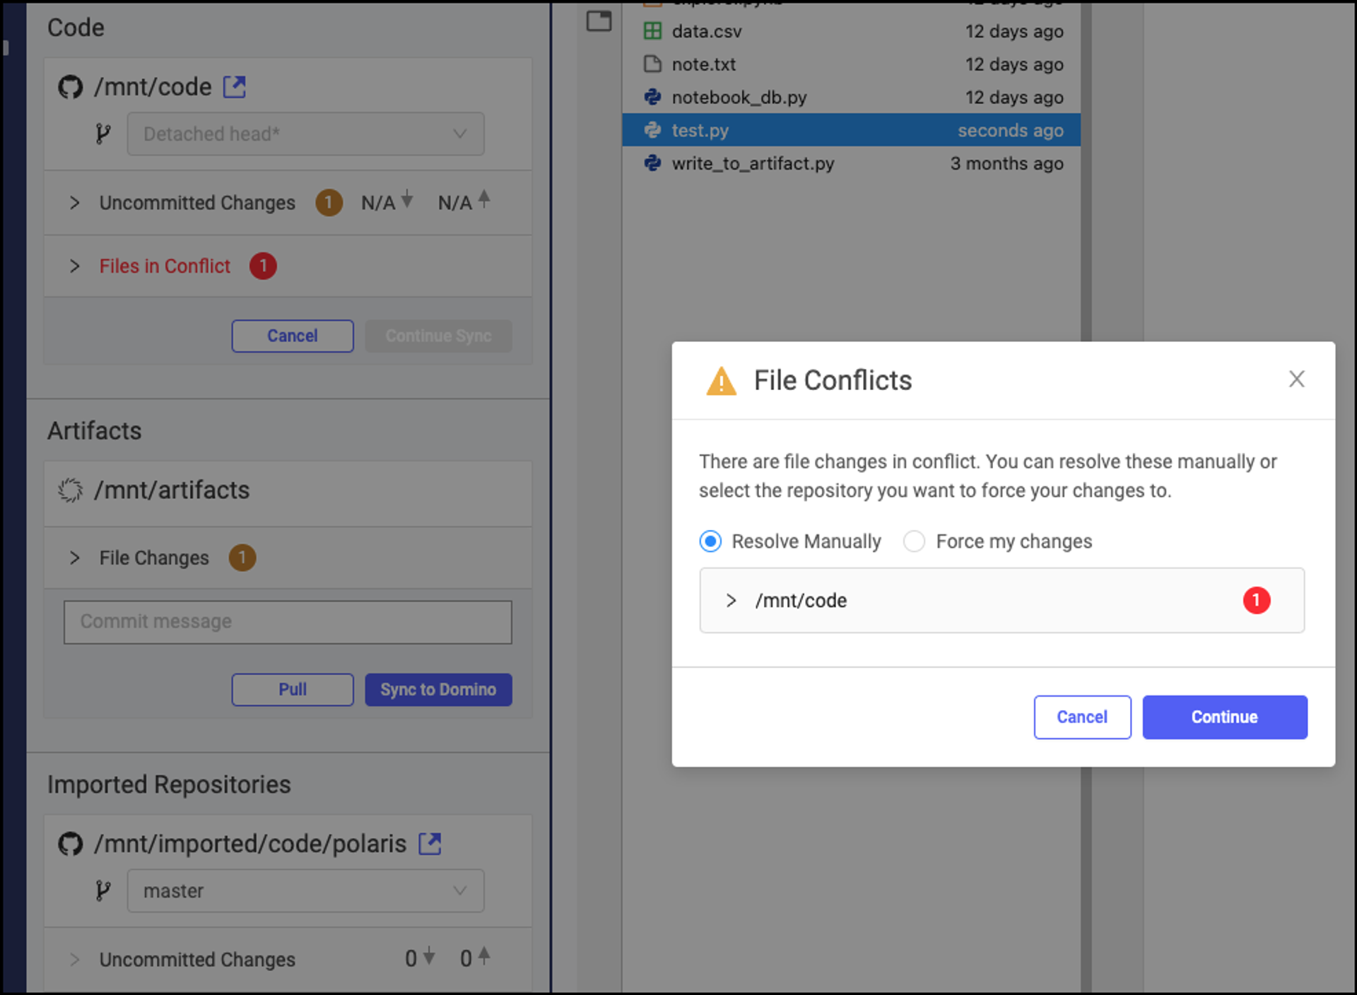Image resolution: width=1357 pixels, height=995 pixels.
Task: Expand /mnt/code conflicts in dialog
Action: [732, 601]
